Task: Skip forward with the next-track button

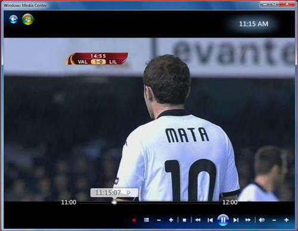Action: (x=236, y=220)
